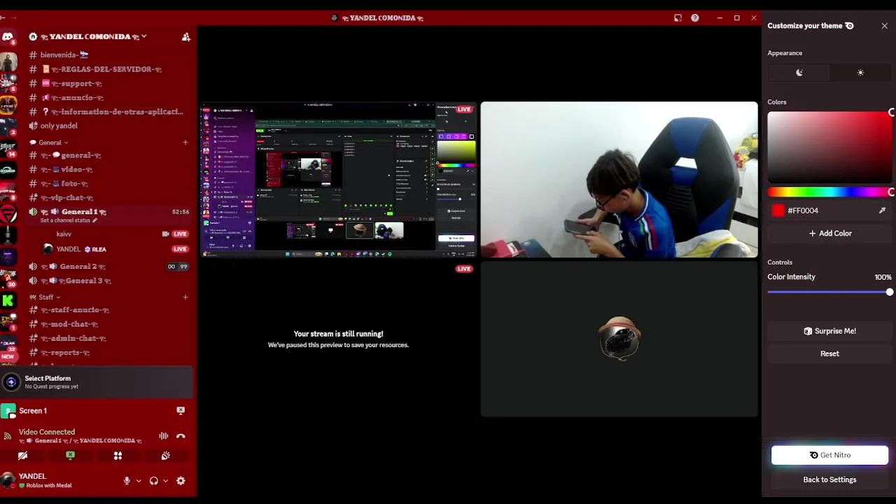
Task: Open Select Platform quest banner
Action: pyautogui.click(x=97, y=382)
